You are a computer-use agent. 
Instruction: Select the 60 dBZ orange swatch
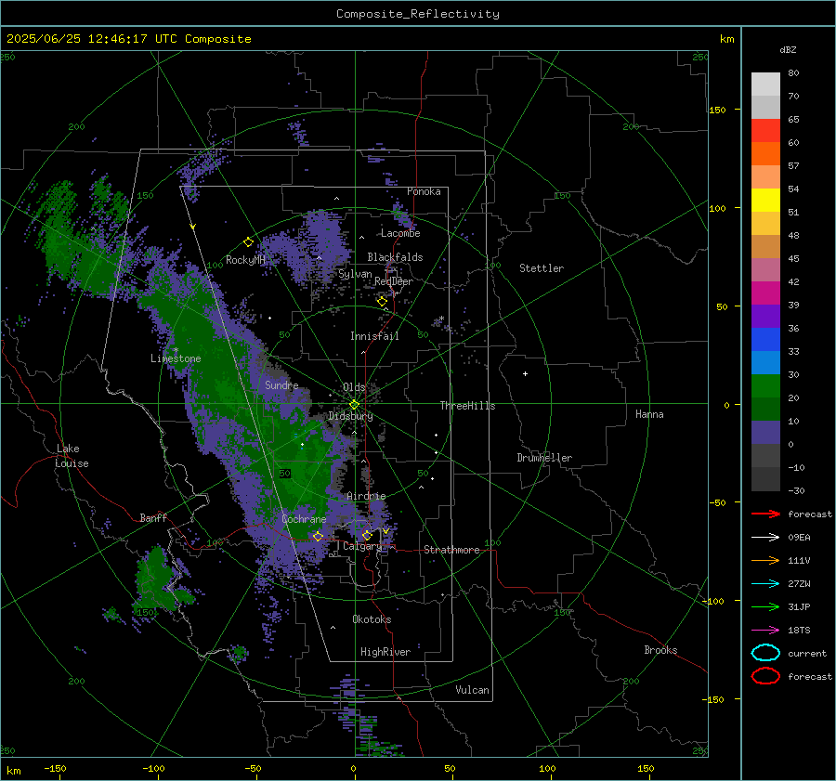[x=765, y=153]
